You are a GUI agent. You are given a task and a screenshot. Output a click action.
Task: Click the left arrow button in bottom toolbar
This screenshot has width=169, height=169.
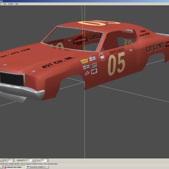(0, 160)
